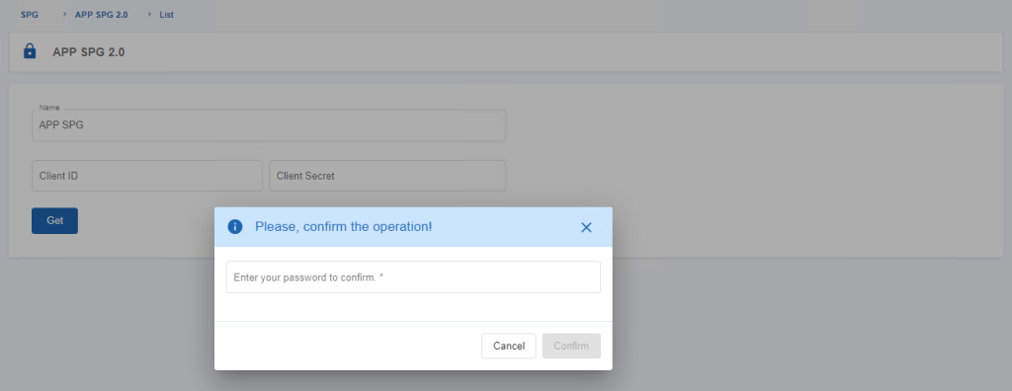Image resolution: width=1012 pixels, height=391 pixels.
Task: Focus the password confirmation field
Action: tap(413, 276)
